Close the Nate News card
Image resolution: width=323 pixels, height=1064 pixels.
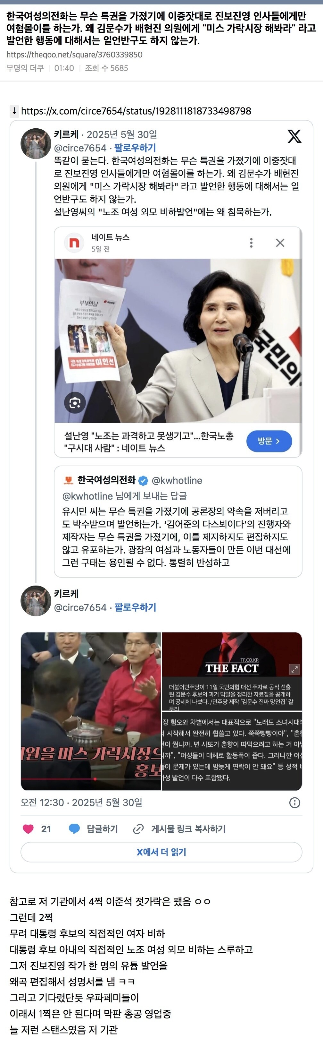280,243
